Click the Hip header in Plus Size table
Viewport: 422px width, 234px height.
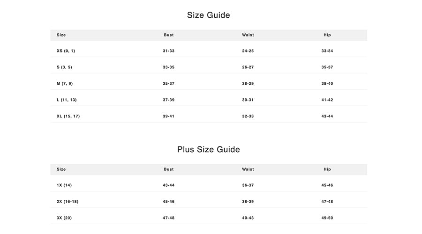[x=327, y=169]
